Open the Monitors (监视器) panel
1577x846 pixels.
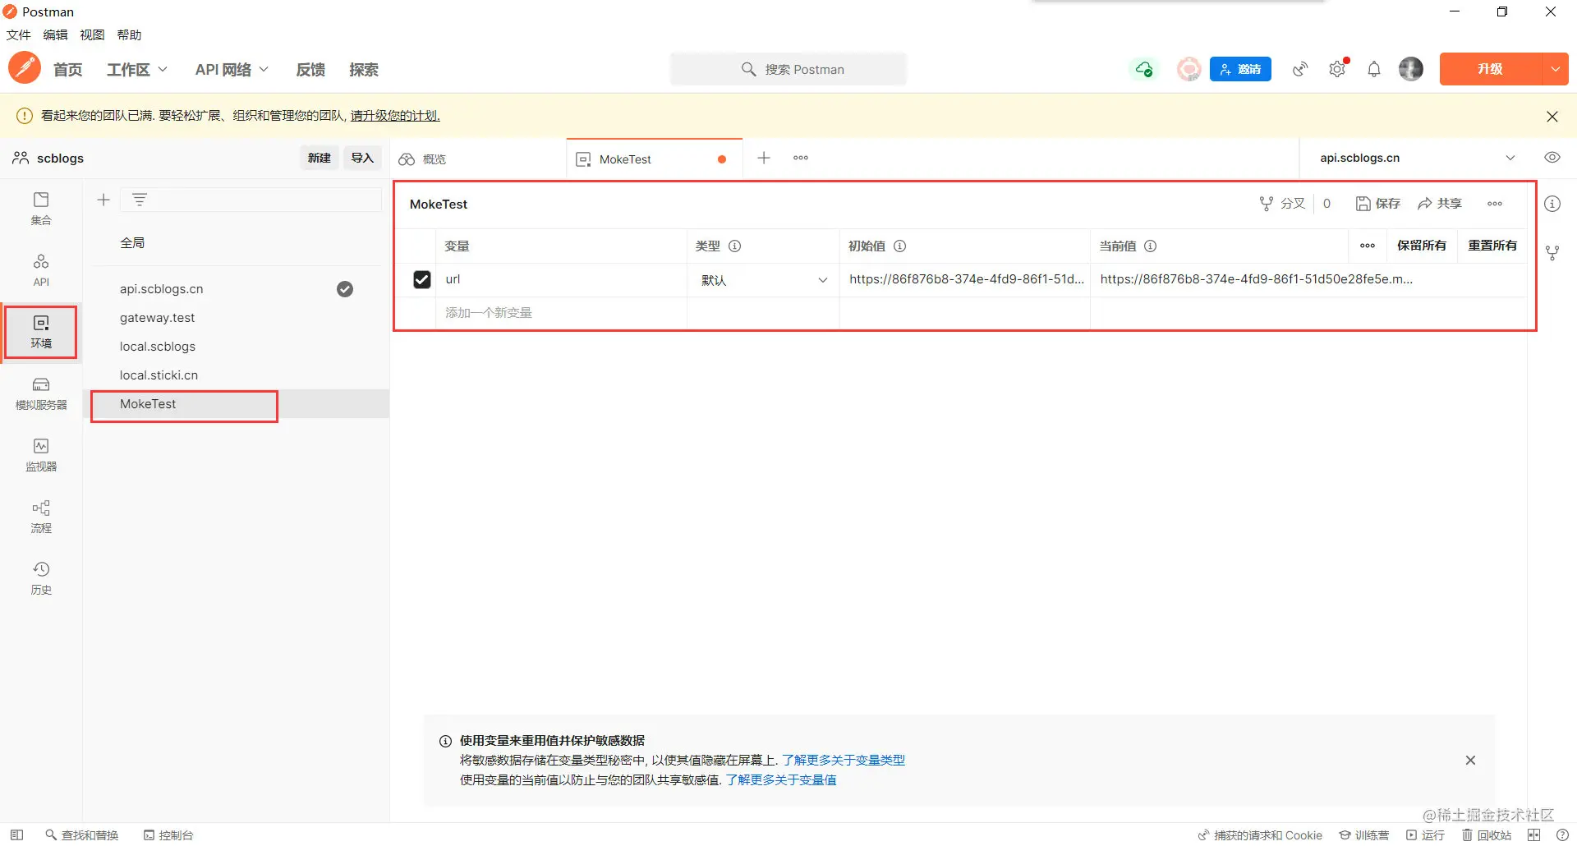coord(41,455)
